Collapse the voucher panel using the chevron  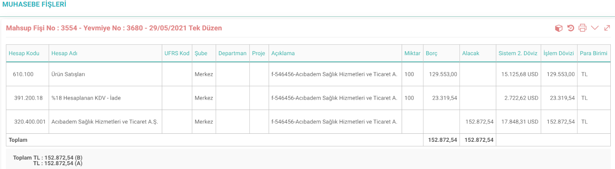pos(595,28)
